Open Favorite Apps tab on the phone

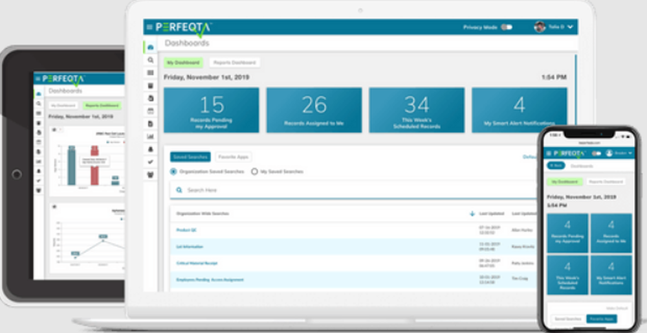601,319
